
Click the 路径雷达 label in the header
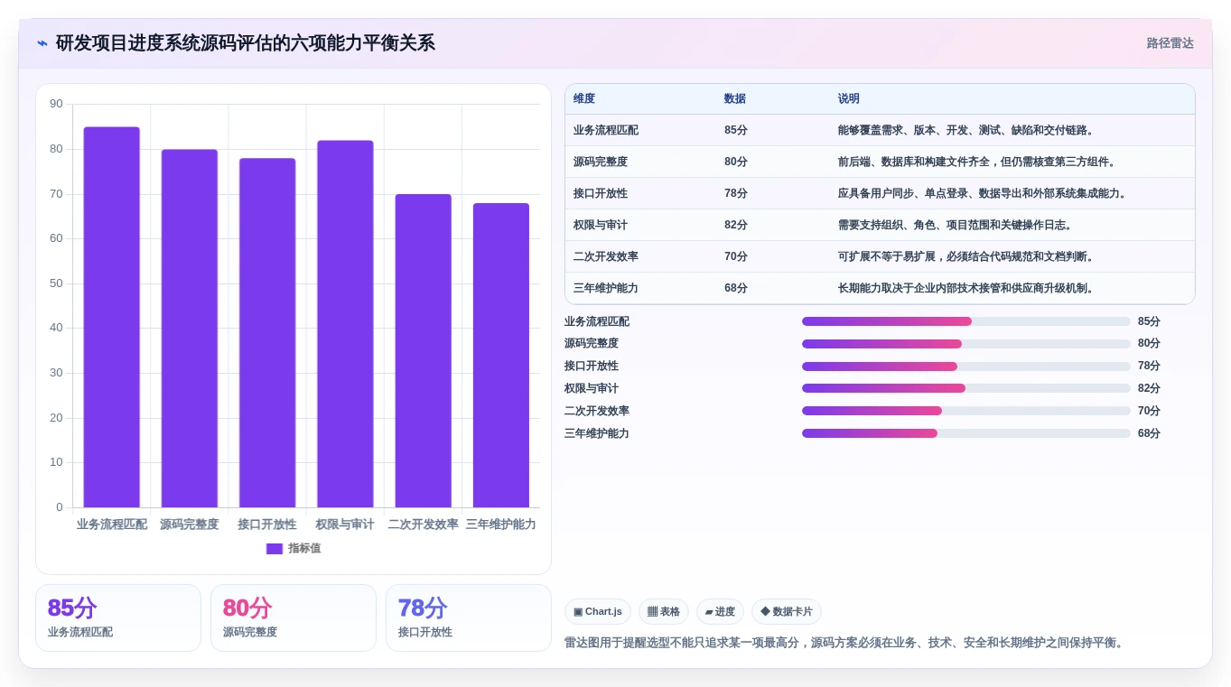pyautogui.click(x=1170, y=43)
